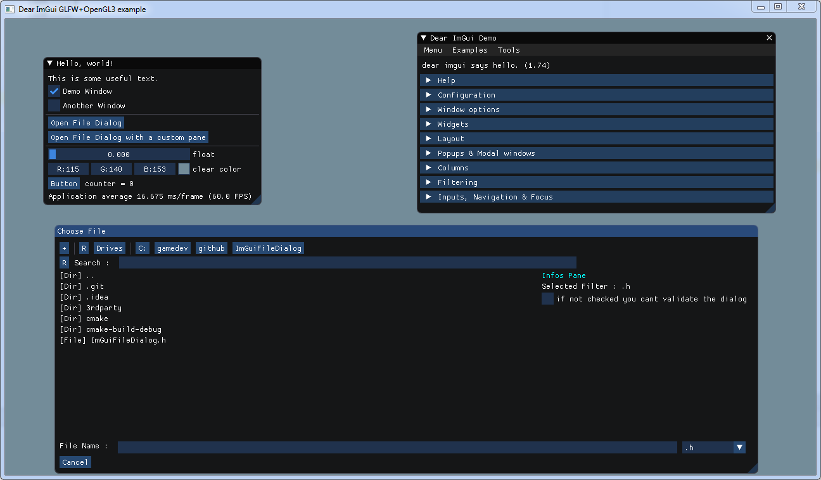
Task: Expand the Widgets section
Action: click(597, 124)
